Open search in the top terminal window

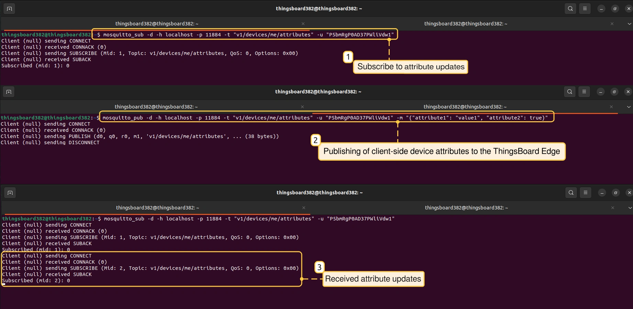click(x=570, y=9)
